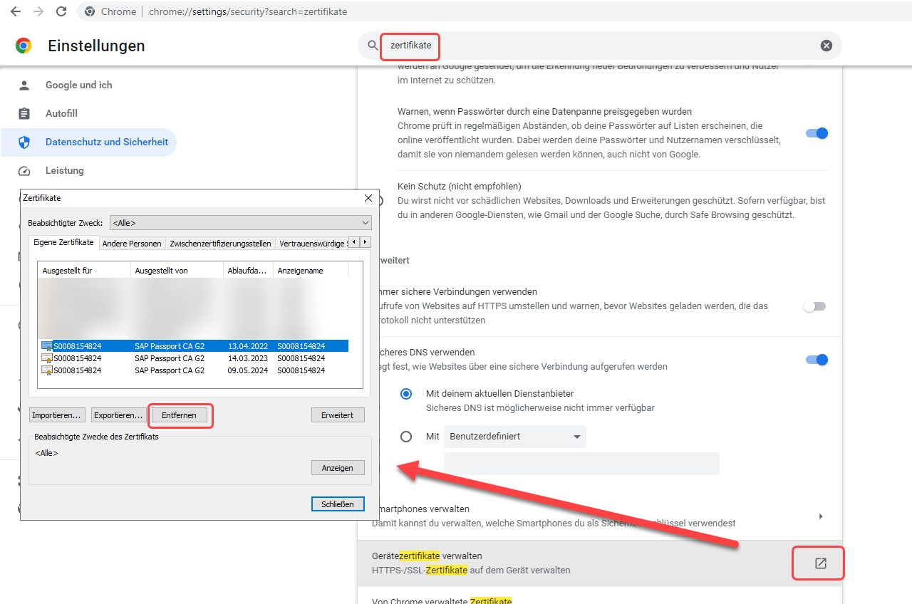Open the Autofill settings section
The image size is (912, 604).
(61, 114)
